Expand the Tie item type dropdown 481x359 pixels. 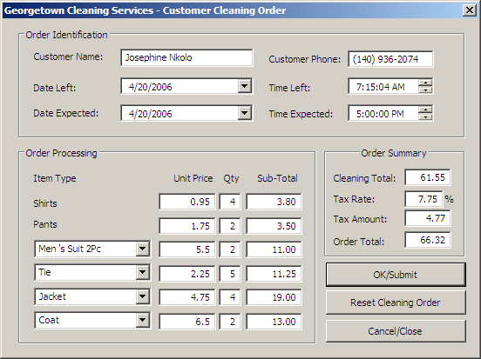[143, 272]
